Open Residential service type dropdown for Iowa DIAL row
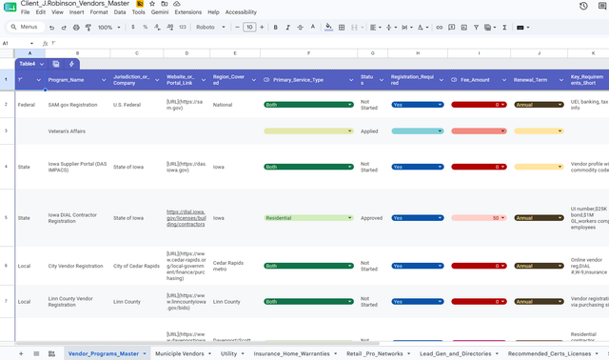Viewport: 609px width, 360px height. point(308,218)
